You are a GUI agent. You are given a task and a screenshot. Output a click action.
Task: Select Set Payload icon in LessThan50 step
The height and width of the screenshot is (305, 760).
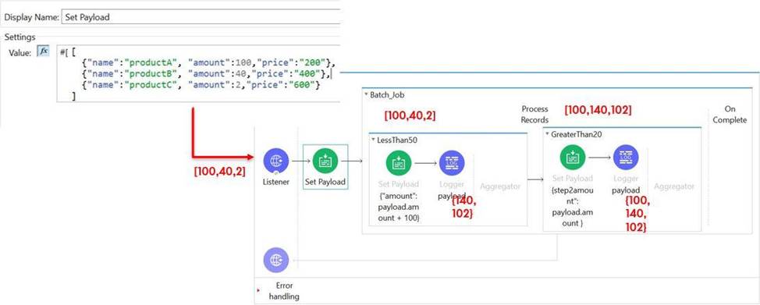(x=399, y=163)
